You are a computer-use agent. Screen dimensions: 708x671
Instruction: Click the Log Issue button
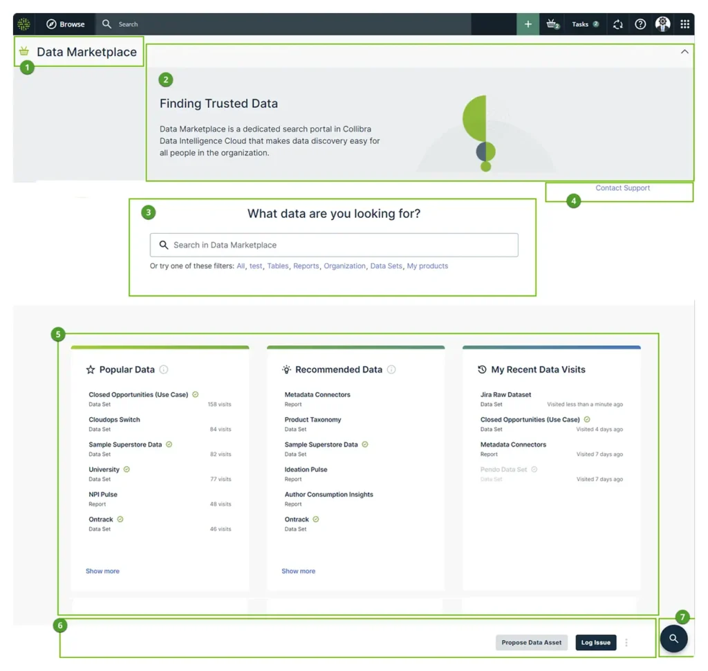tap(595, 643)
